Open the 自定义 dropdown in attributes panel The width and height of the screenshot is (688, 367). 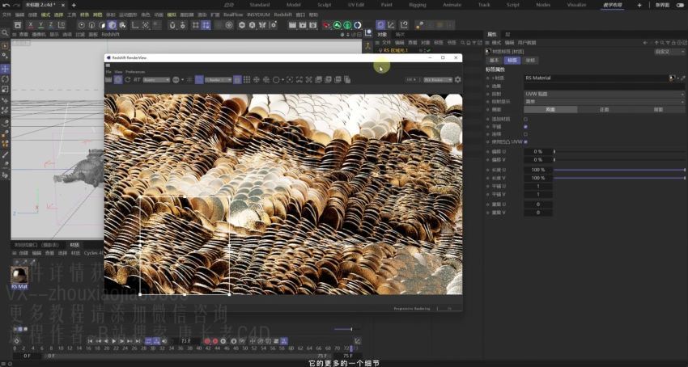pyautogui.click(x=669, y=52)
